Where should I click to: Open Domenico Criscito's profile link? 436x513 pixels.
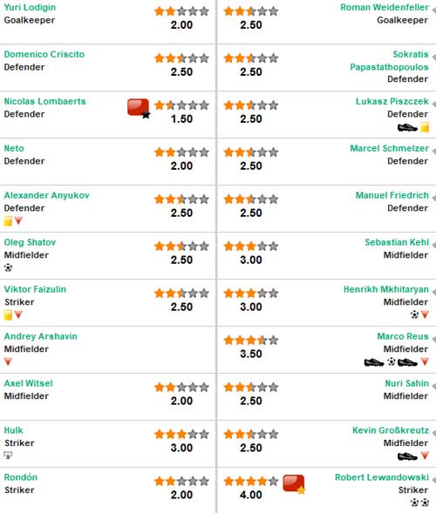pos(44,54)
